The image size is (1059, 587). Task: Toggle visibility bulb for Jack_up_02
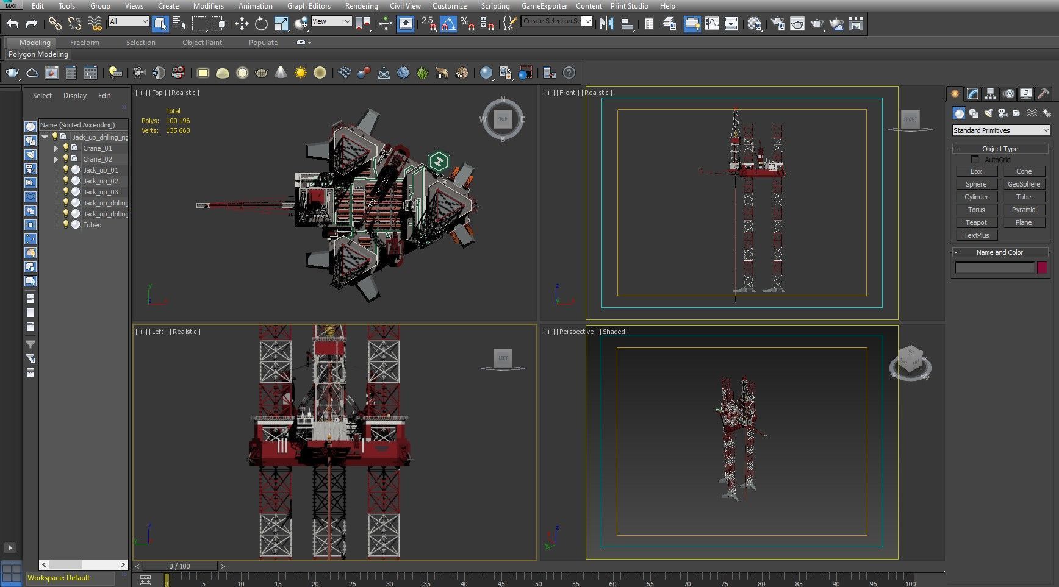(x=66, y=181)
